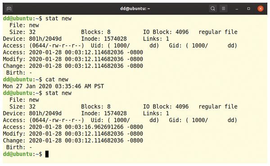The height and width of the screenshot is (166, 270).
Task: Click the blinking cursor at last prompt
Action: (x=47, y=154)
